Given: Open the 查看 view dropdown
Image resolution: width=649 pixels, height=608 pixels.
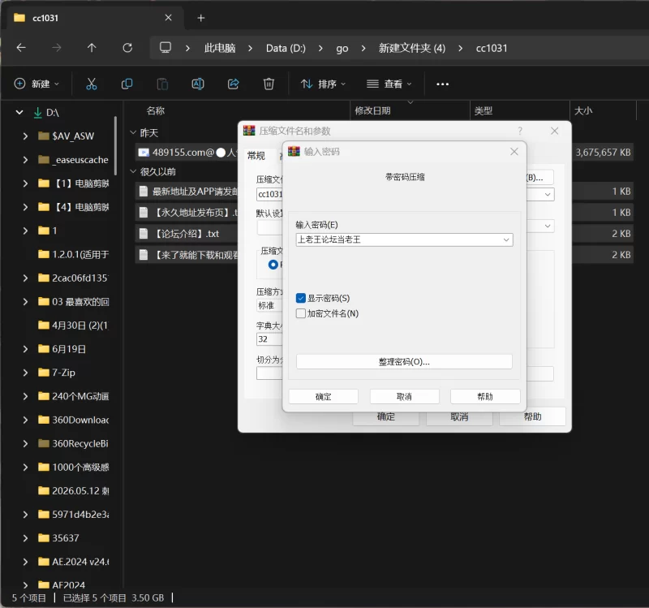Looking at the screenshot, I should click(x=389, y=84).
